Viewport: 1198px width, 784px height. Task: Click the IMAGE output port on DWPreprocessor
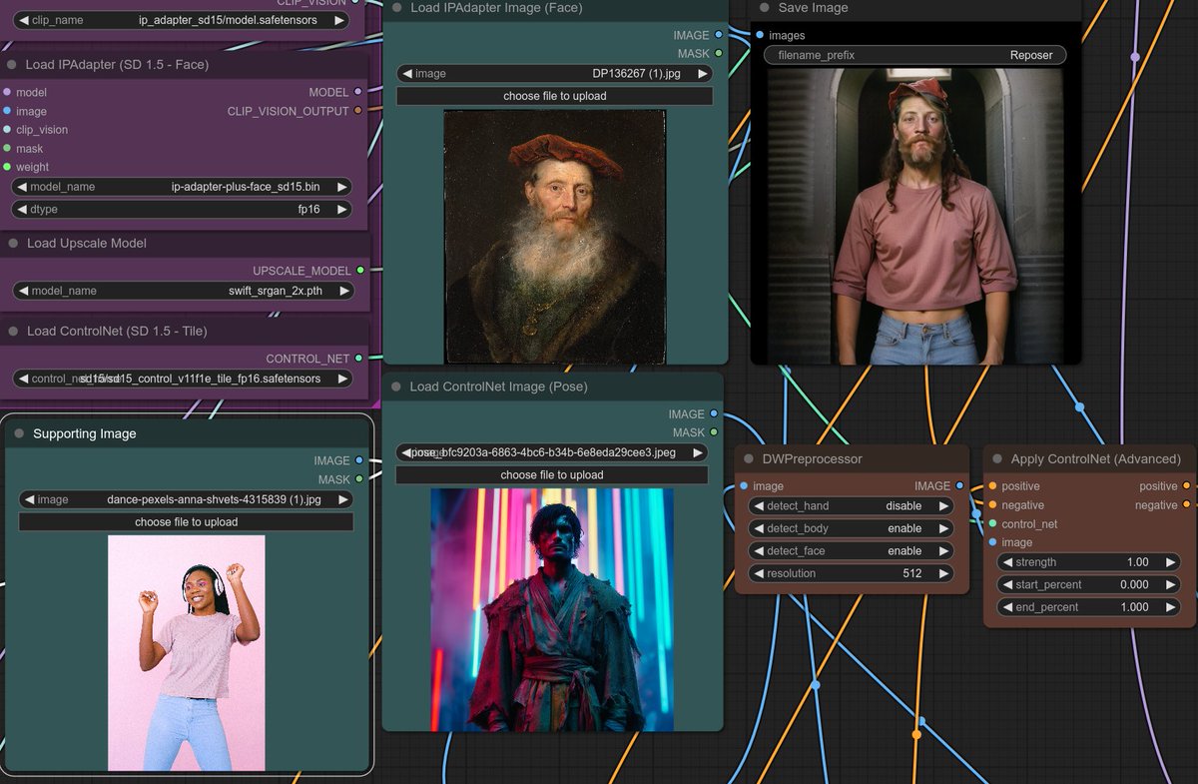click(959, 485)
